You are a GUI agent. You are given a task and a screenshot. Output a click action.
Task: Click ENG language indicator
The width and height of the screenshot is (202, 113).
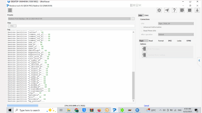(180, 110)
